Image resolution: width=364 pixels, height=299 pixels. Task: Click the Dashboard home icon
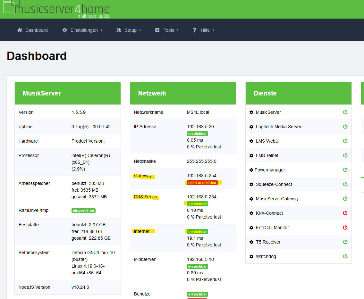(x=20, y=30)
